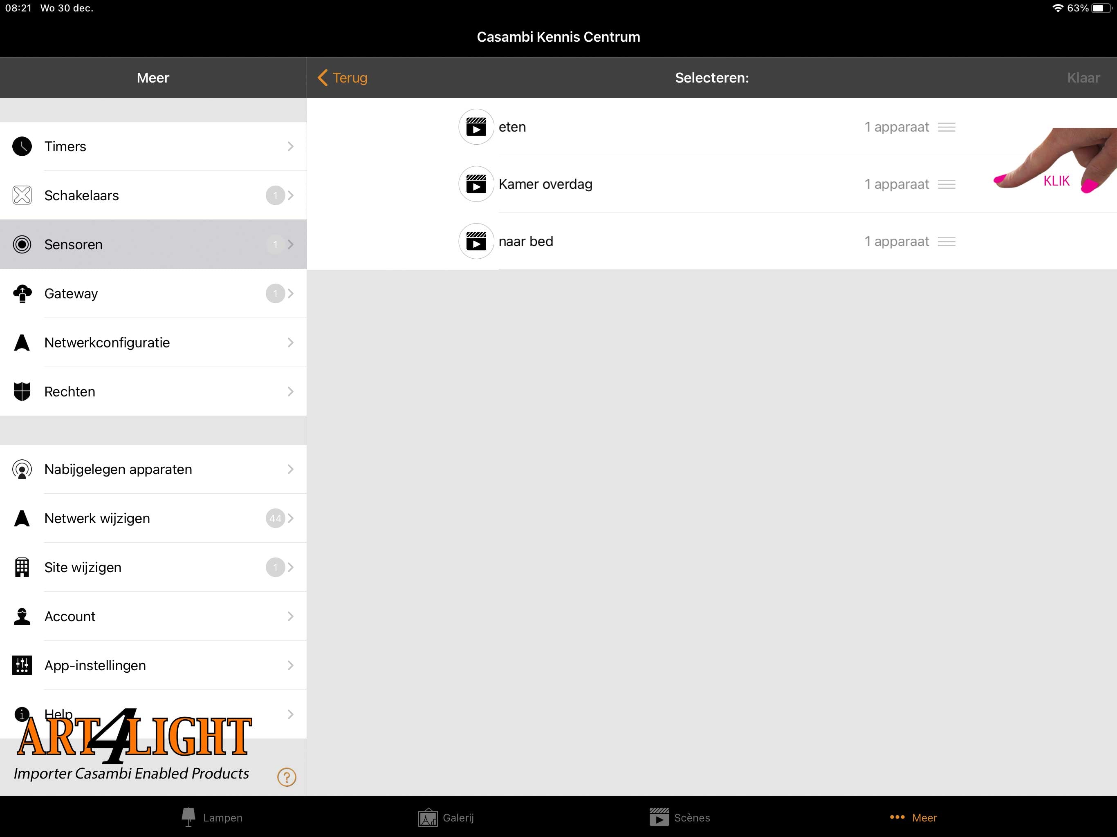Click Terug button to go back
Screen dimensions: 1117x837
343,77
